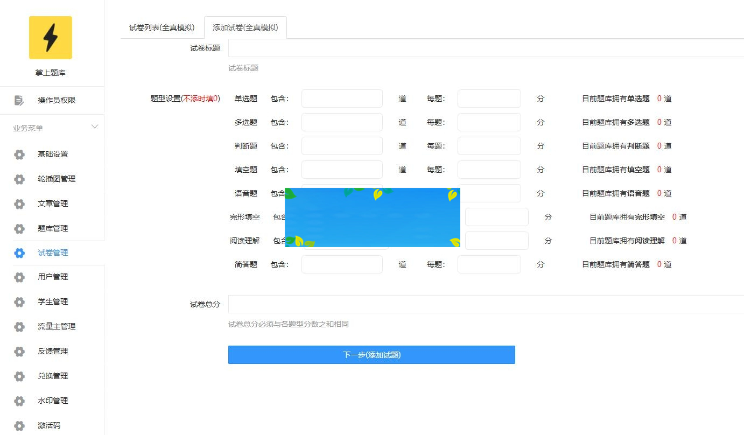Open 激活码 using its gear icon

(19, 425)
